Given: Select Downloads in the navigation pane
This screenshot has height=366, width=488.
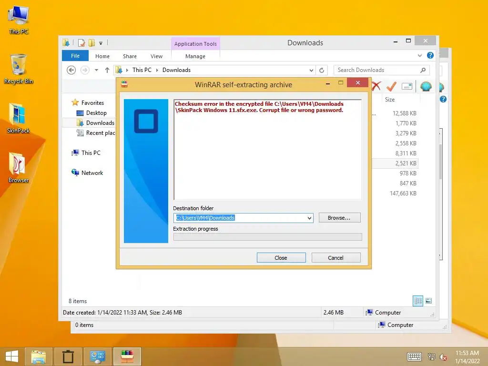Looking at the screenshot, I should tap(95, 123).
